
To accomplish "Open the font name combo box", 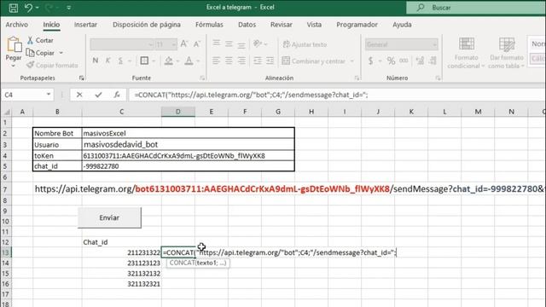I will click(x=122, y=44).
